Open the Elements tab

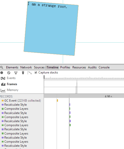12,67
